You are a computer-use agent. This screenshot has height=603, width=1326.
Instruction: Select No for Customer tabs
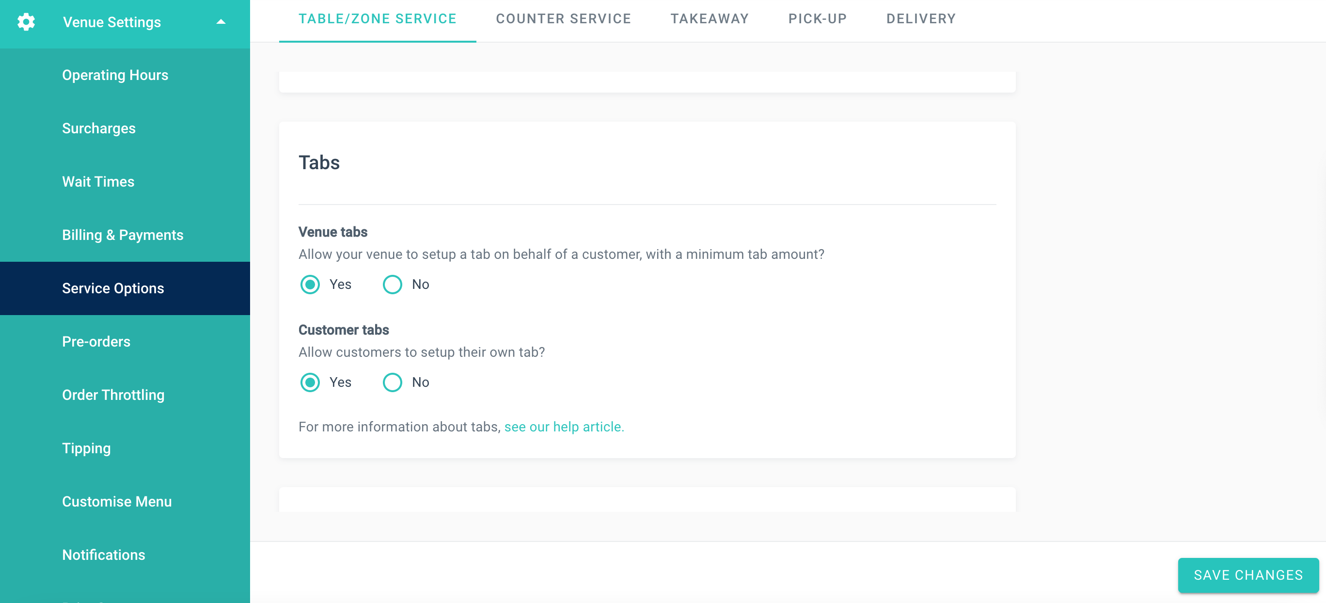[392, 382]
